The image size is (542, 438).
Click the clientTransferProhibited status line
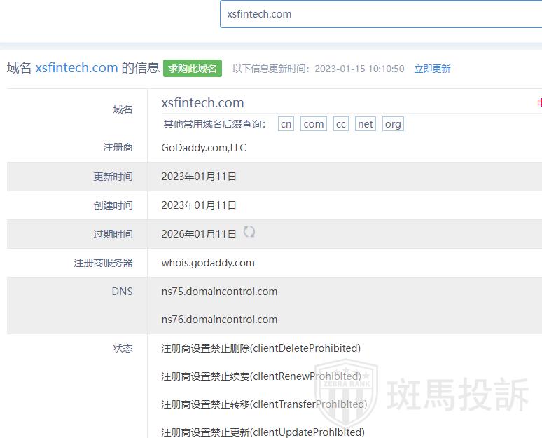click(264, 404)
